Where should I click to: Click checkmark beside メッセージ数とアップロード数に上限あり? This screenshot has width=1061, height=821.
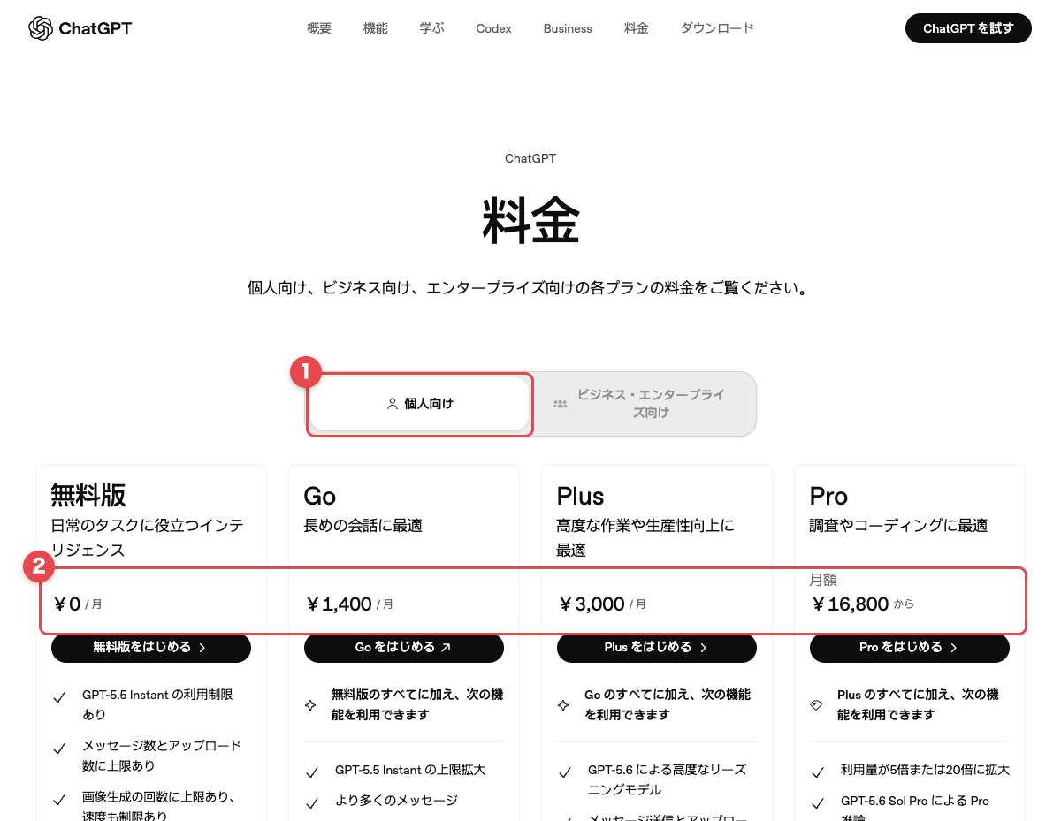59,749
